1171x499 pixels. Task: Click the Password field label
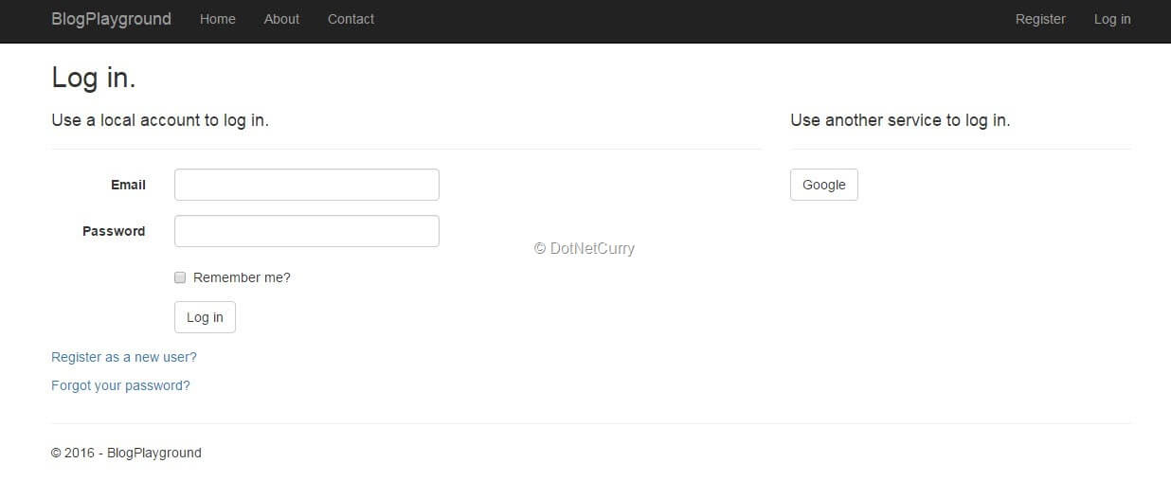(114, 231)
